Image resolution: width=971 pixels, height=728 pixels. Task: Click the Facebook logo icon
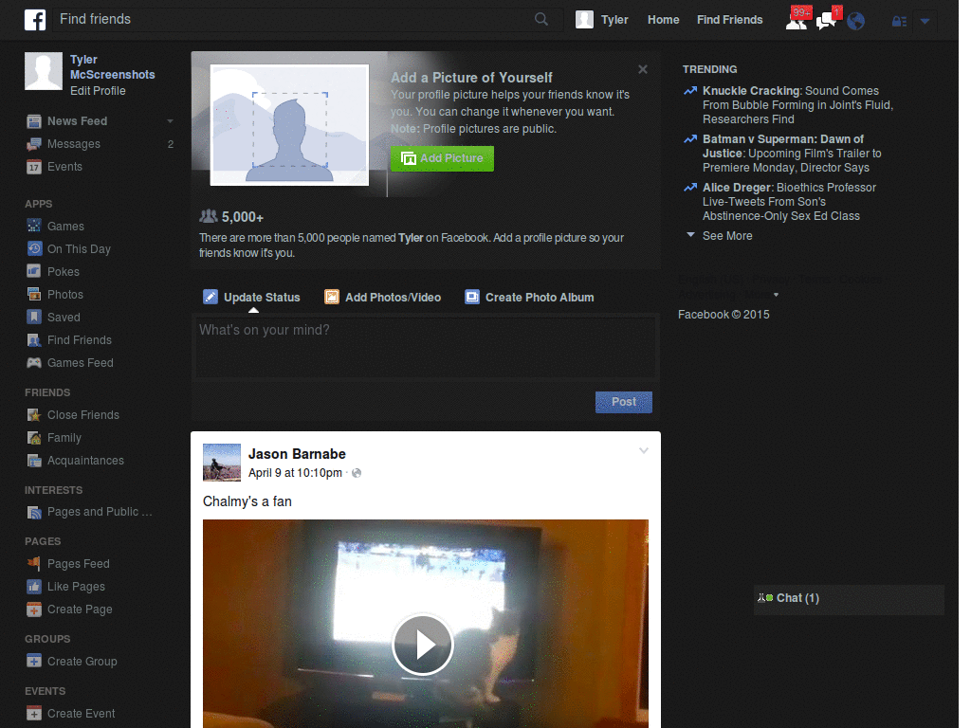tap(35, 20)
